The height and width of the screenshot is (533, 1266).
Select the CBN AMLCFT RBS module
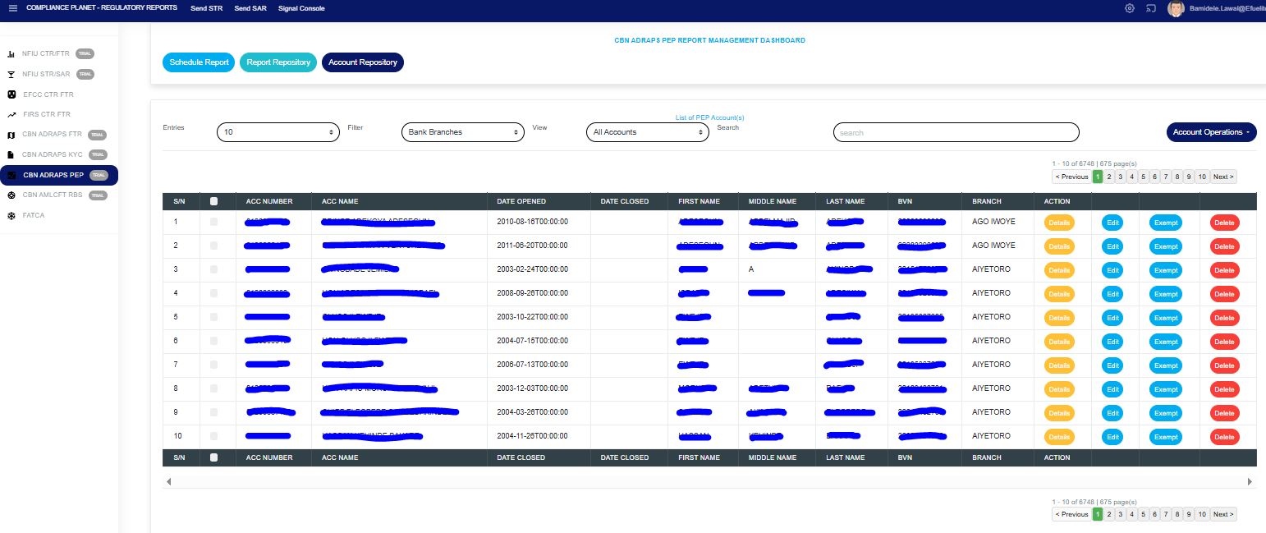coord(51,195)
